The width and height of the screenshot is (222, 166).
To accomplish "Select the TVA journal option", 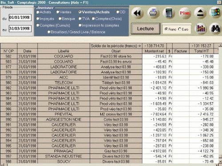I will (84, 19).
